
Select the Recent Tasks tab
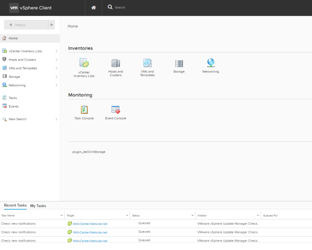click(x=15, y=205)
